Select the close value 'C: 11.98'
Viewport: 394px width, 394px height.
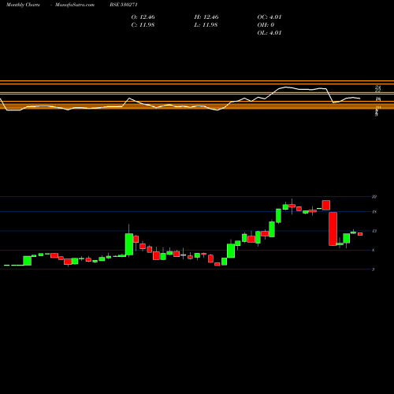point(143,25)
